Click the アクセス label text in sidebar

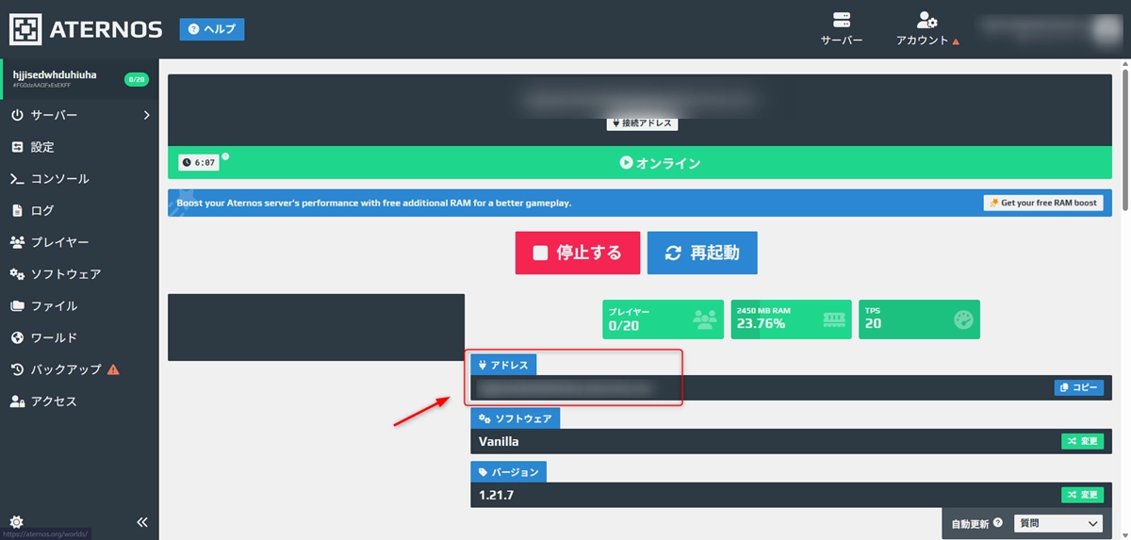54,401
